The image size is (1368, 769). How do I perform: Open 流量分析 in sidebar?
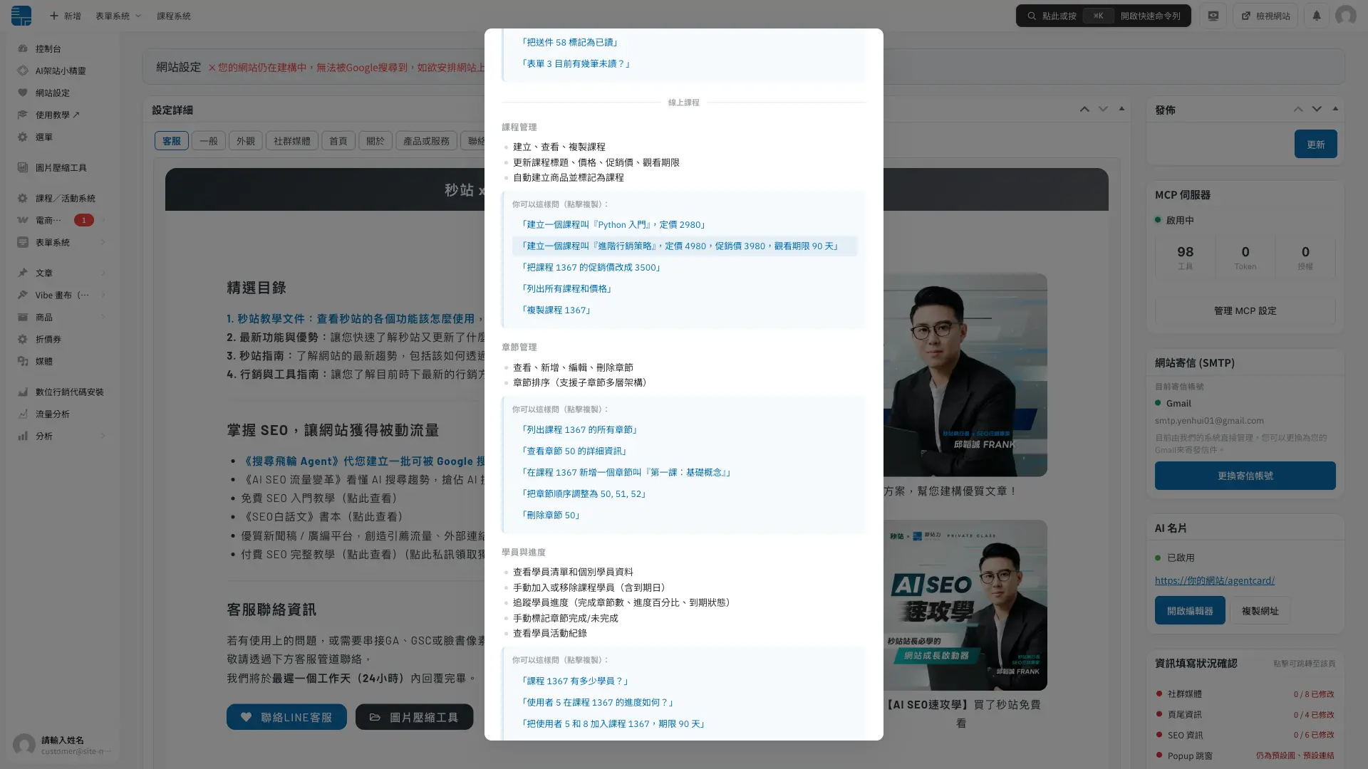click(x=53, y=414)
